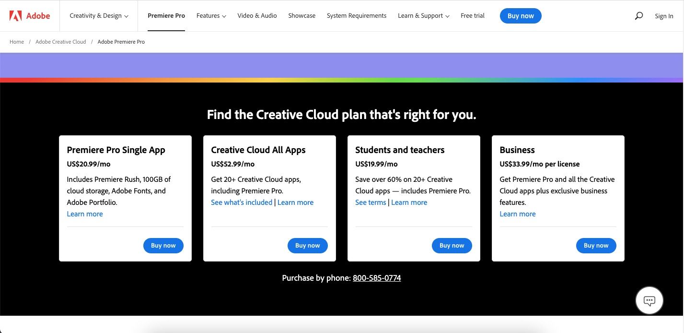Open the search magnifier icon
The height and width of the screenshot is (333, 684).
tap(638, 16)
